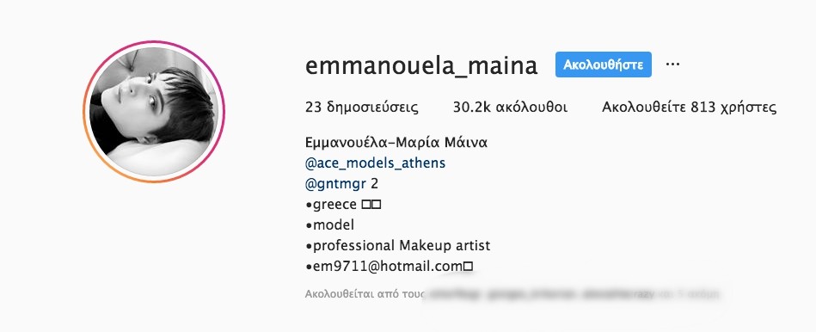816x332 pixels.
Task: Click the Εμμανουέλα-Μαρία Μάινα display name
Action: (x=396, y=142)
